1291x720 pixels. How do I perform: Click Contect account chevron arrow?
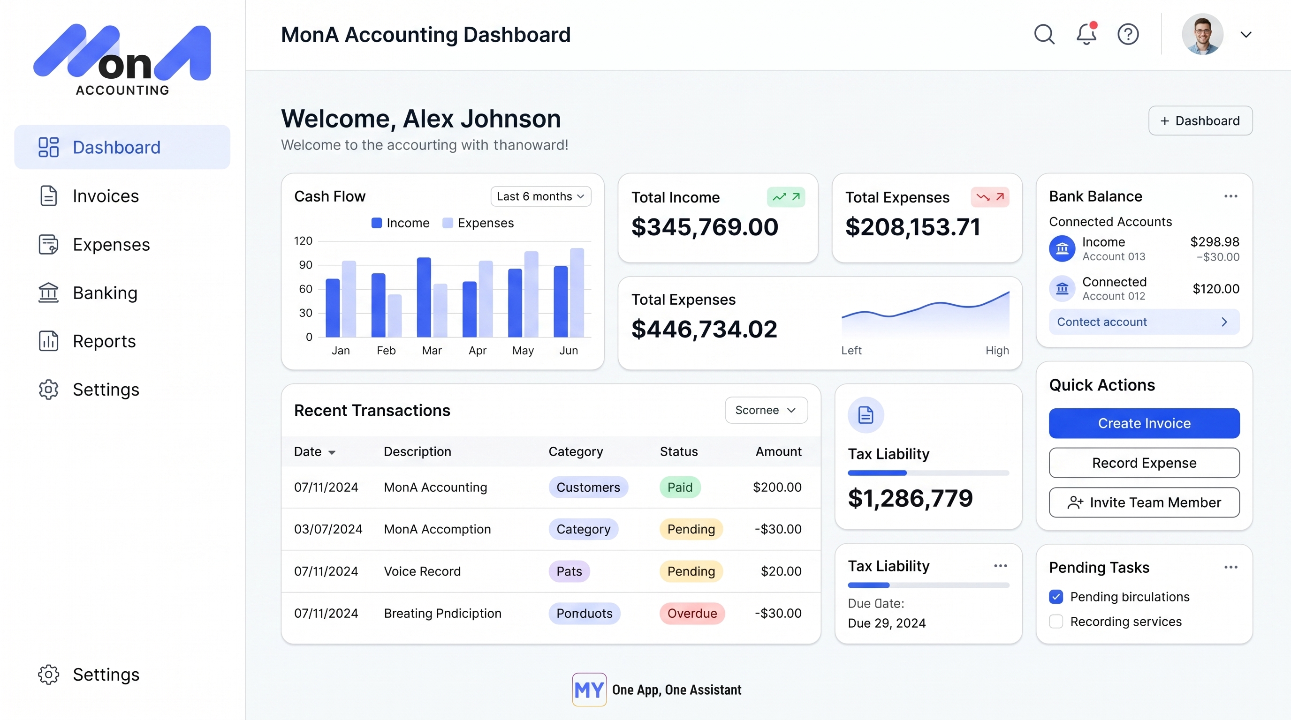pyautogui.click(x=1224, y=322)
